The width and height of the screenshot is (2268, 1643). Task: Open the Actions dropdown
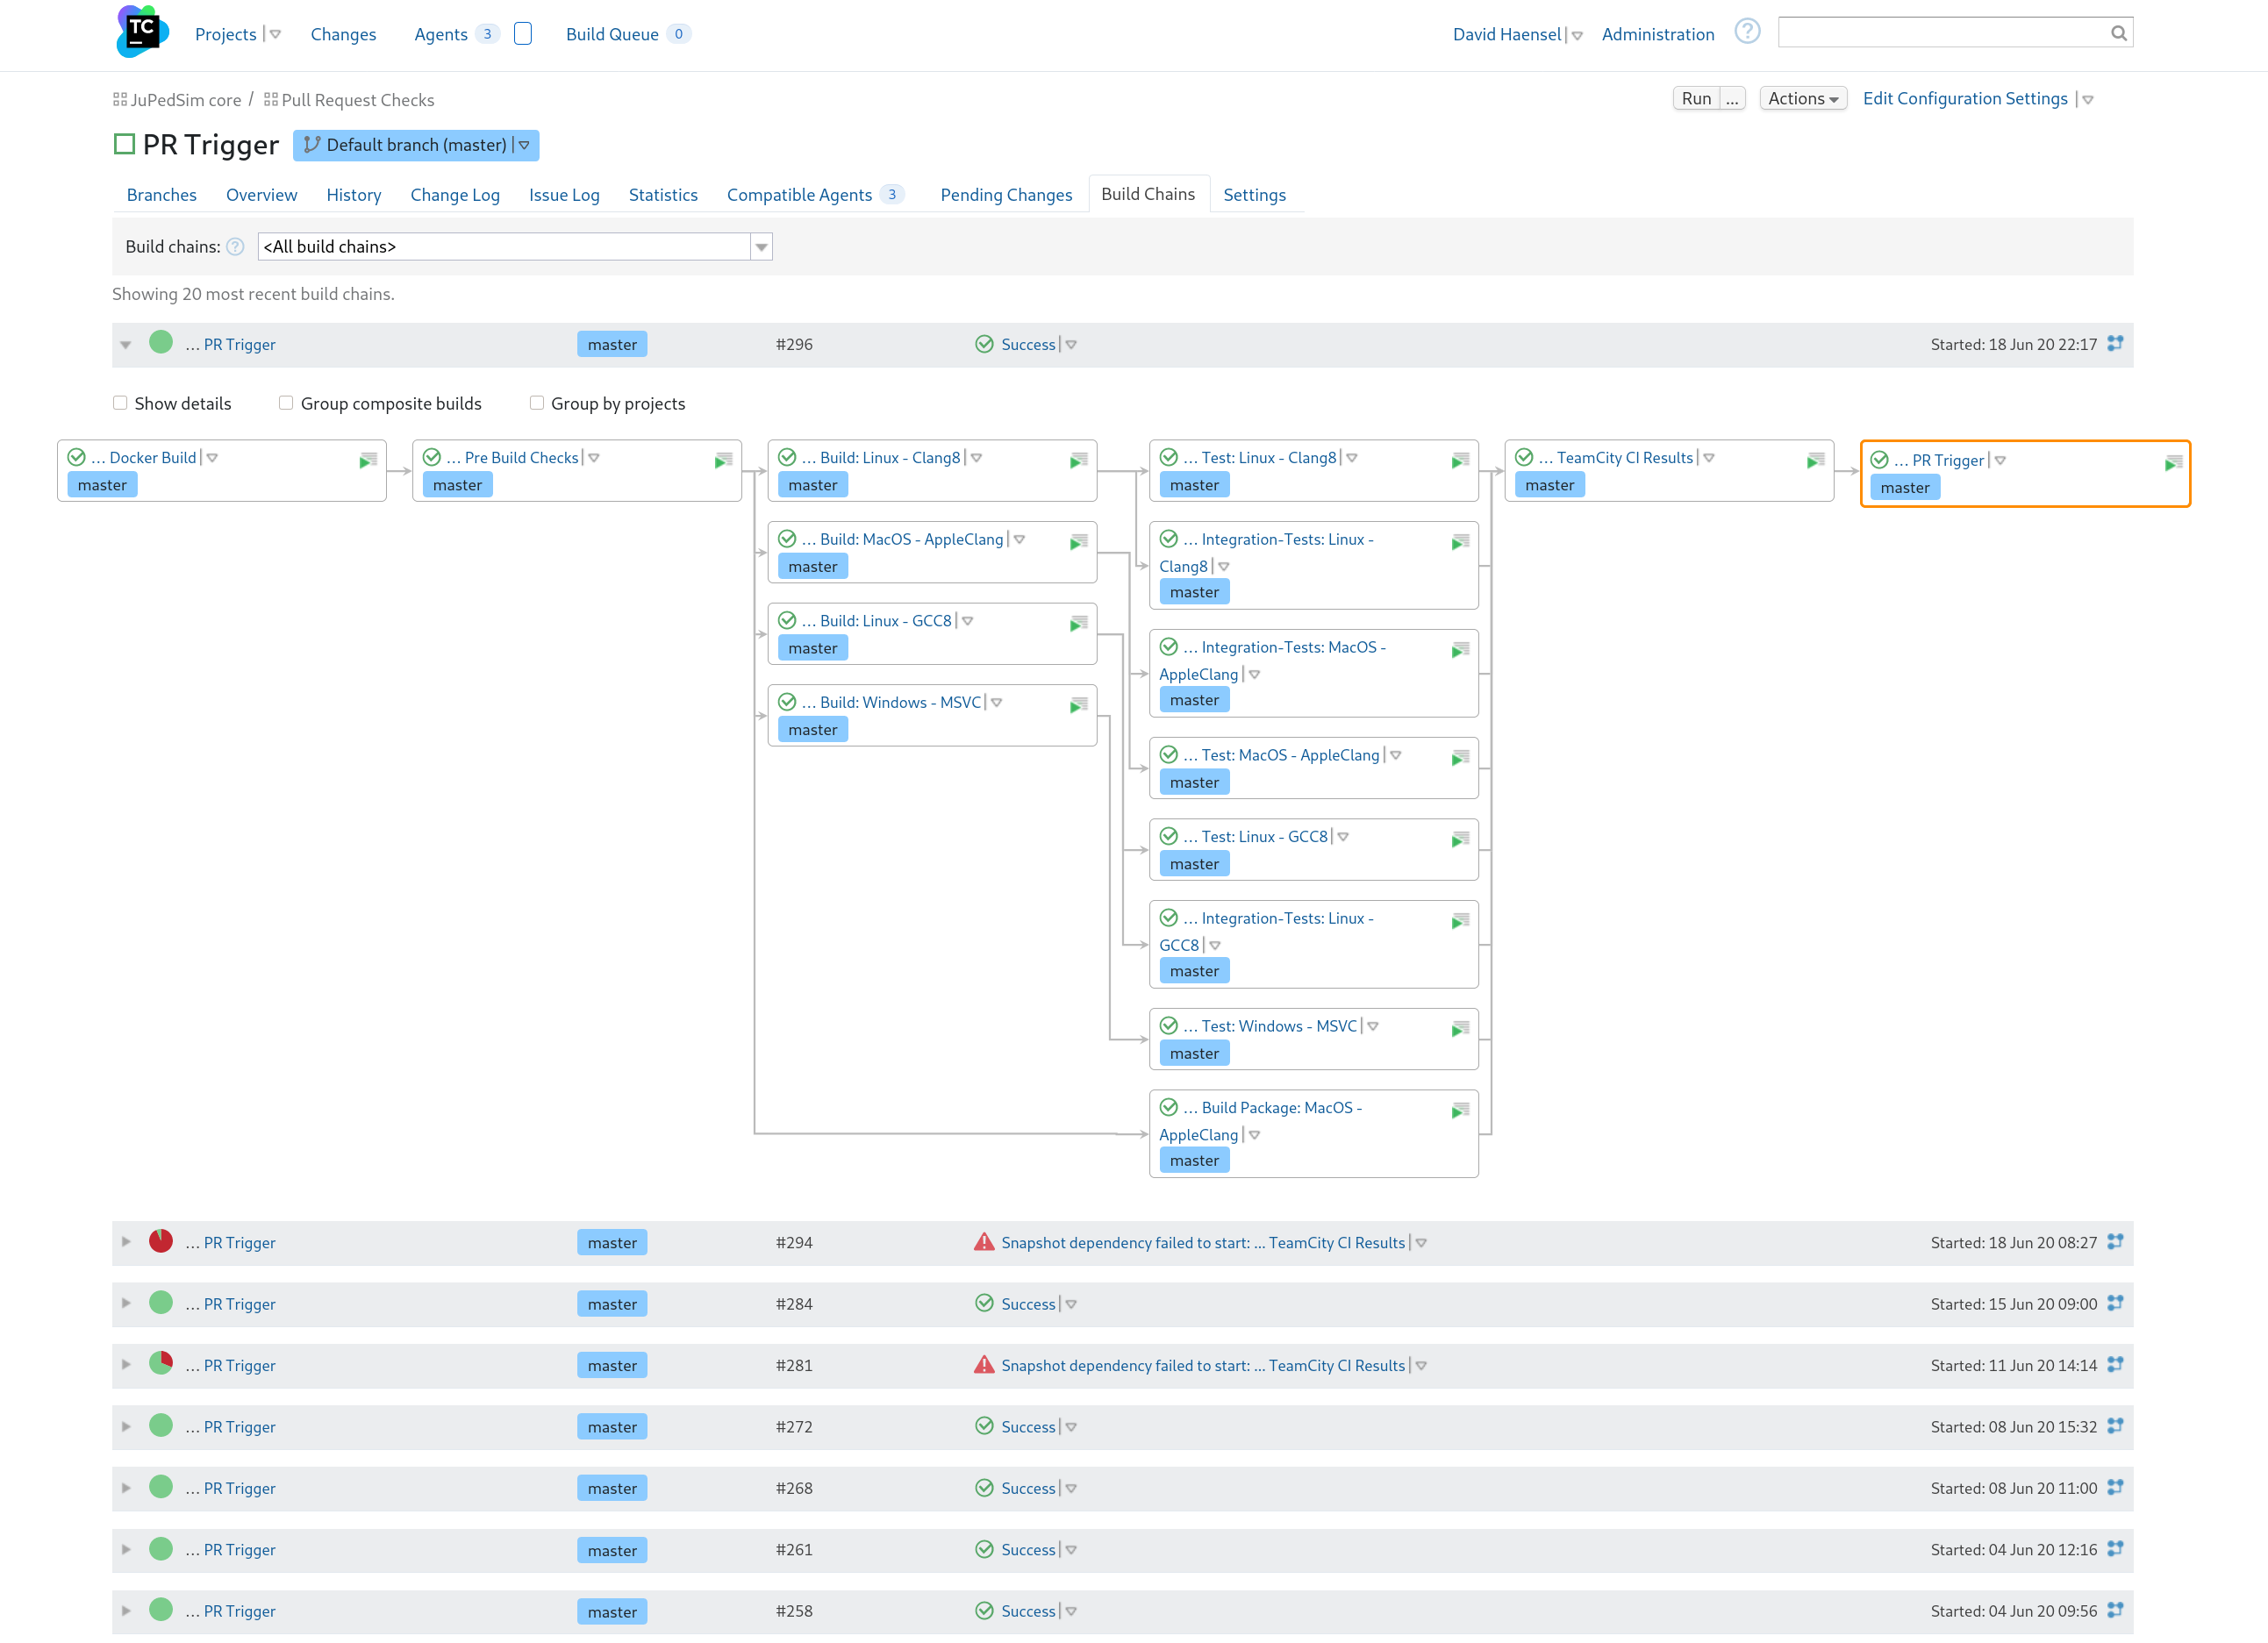pyautogui.click(x=1803, y=98)
